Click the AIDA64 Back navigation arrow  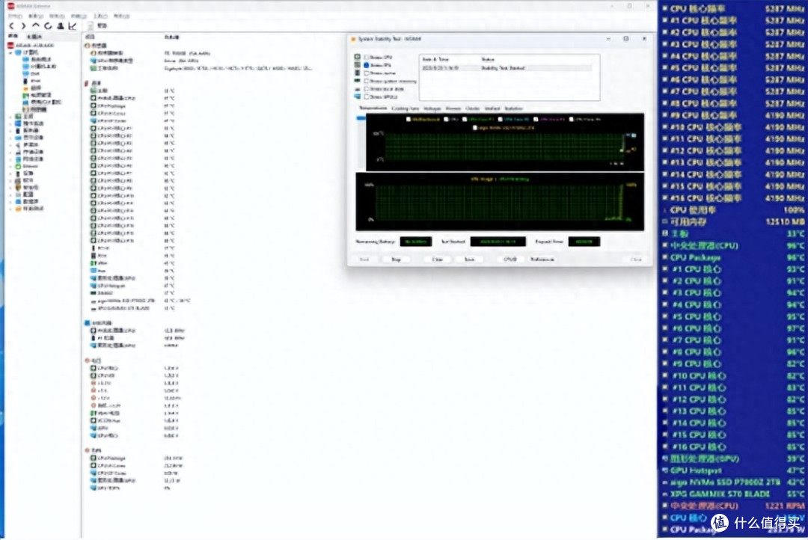point(13,25)
